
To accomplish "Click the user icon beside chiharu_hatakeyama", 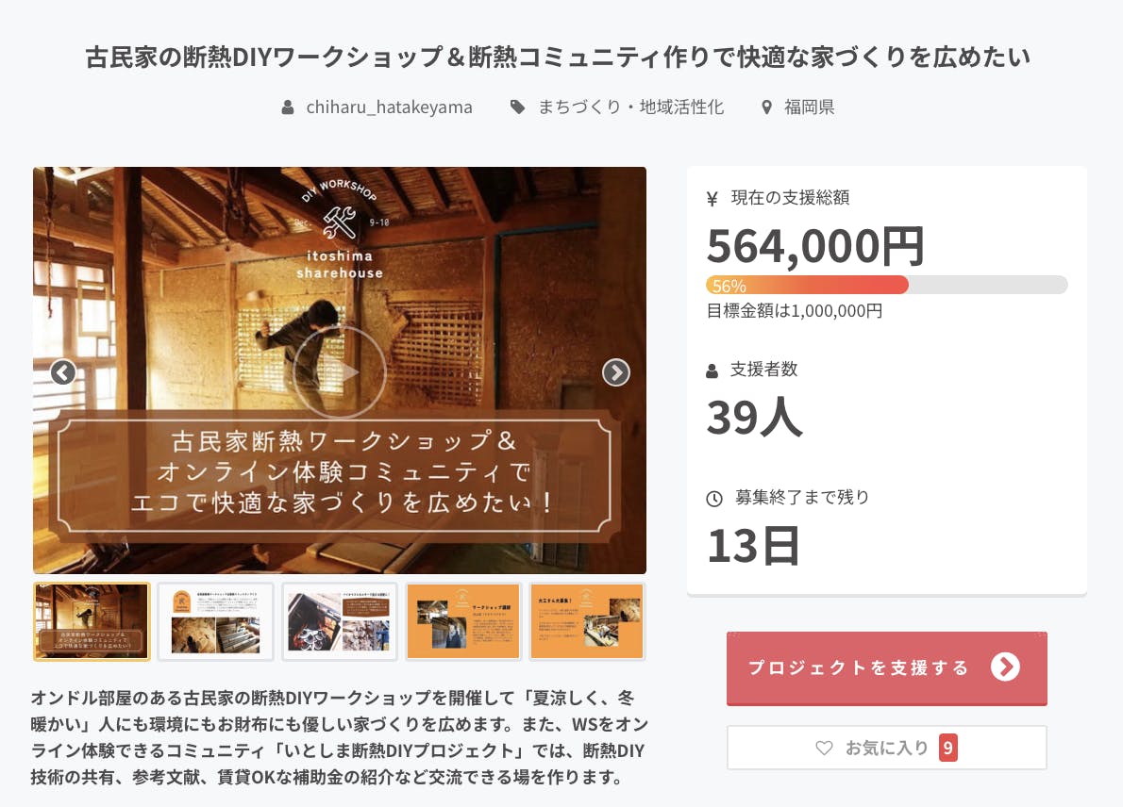I will (x=288, y=107).
